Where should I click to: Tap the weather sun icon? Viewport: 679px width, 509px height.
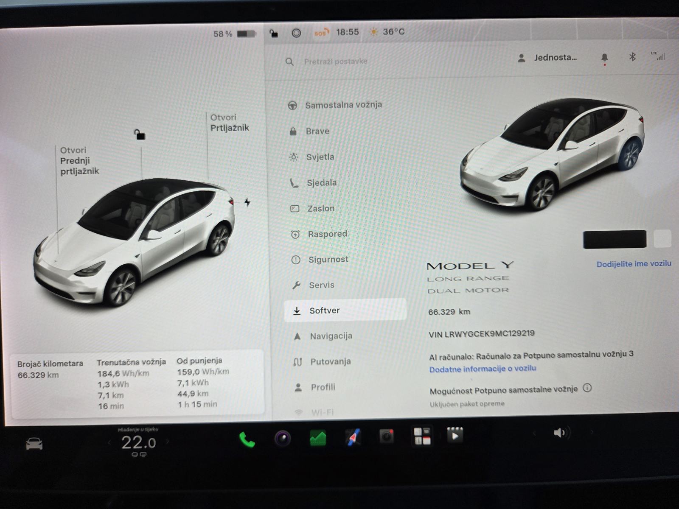373,32
